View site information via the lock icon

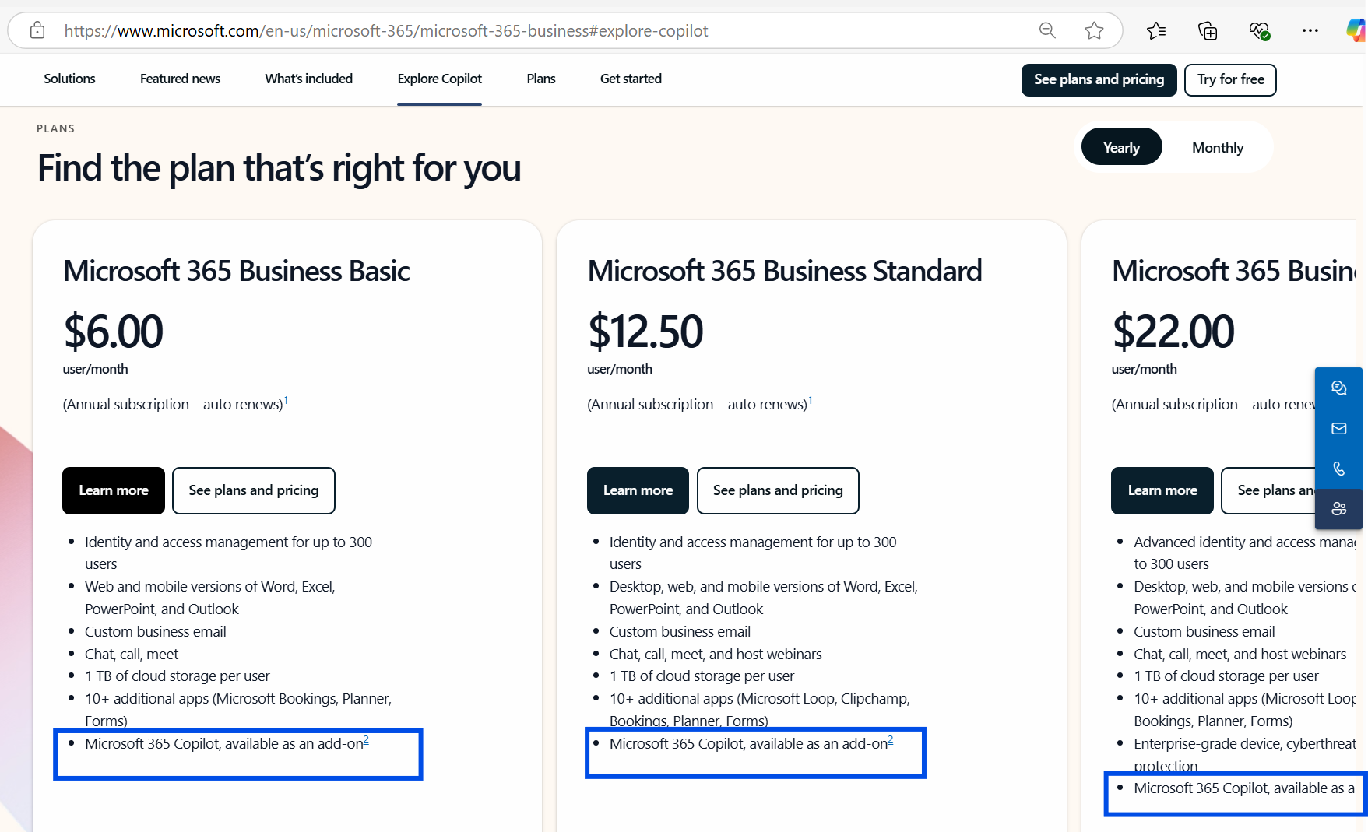37,30
